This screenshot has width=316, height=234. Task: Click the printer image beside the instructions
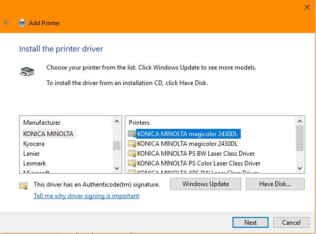27,72
